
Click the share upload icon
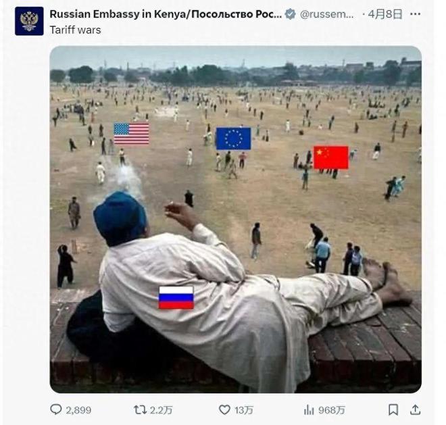416,410
